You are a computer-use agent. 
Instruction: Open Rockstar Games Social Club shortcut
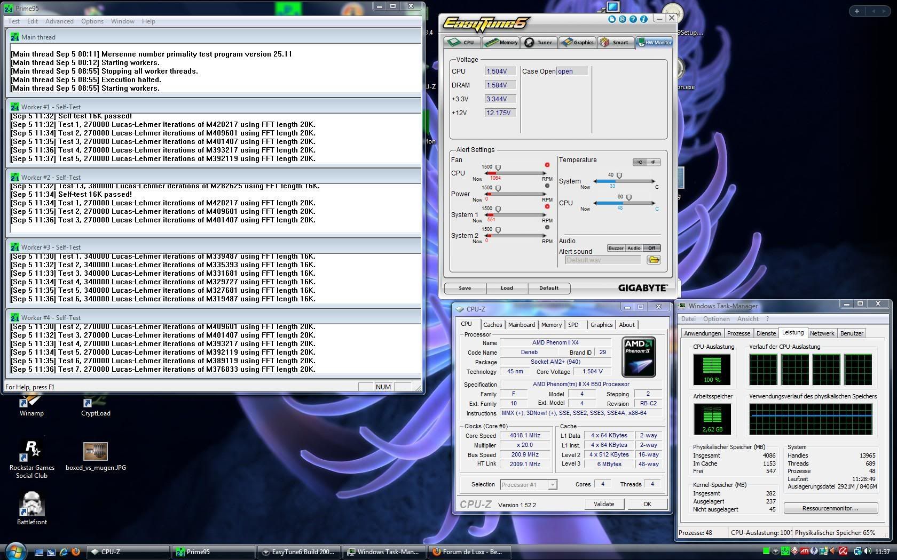point(32,459)
